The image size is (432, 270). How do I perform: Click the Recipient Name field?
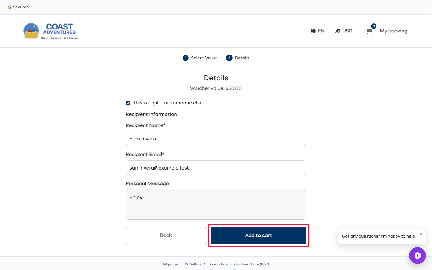click(216, 139)
